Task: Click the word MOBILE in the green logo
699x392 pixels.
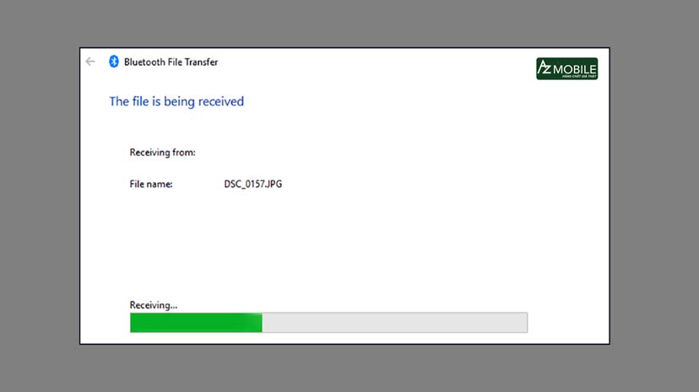Action: click(x=574, y=66)
